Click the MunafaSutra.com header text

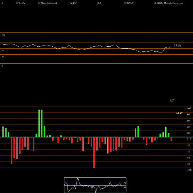(x=173, y=3)
